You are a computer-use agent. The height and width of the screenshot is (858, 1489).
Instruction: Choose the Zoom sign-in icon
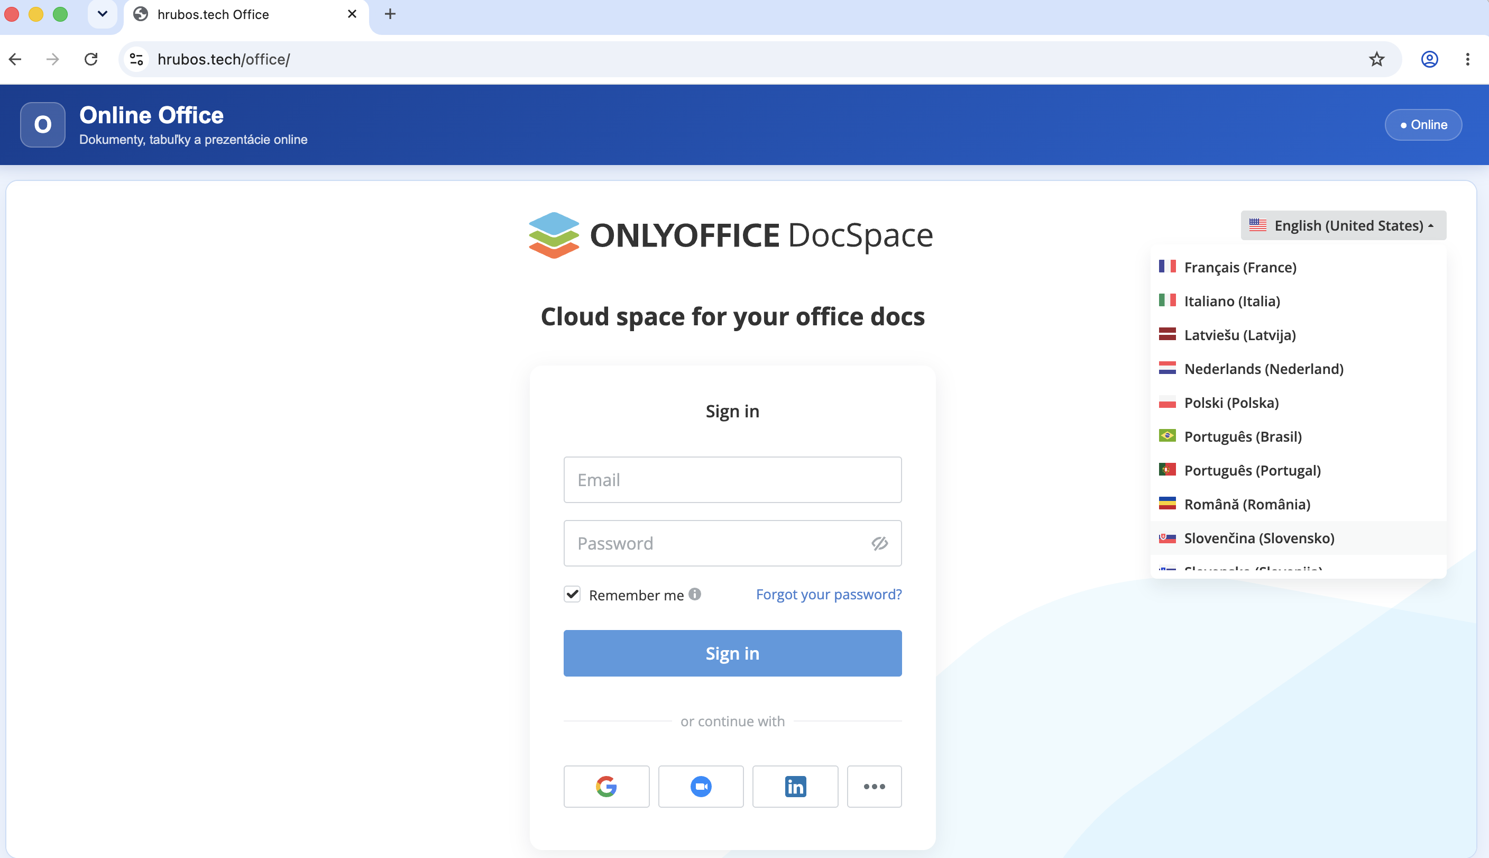(701, 786)
